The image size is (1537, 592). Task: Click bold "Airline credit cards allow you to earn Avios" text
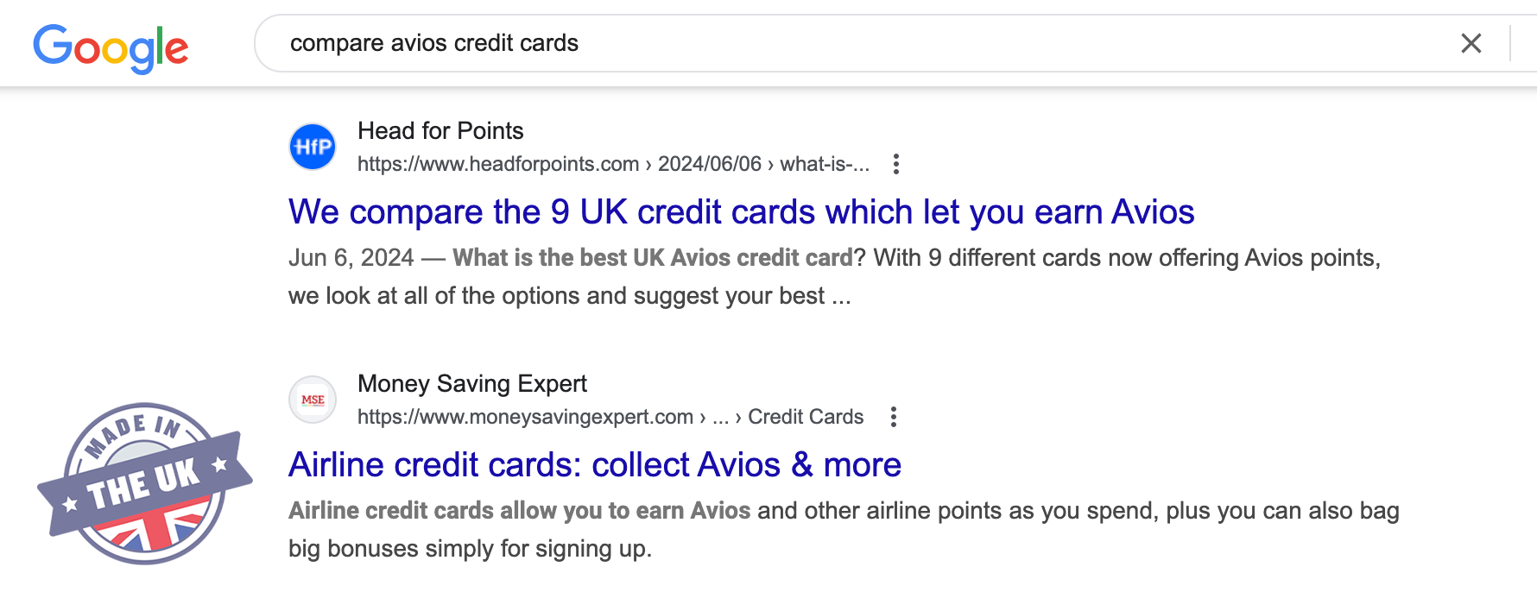[x=519, y=511]
